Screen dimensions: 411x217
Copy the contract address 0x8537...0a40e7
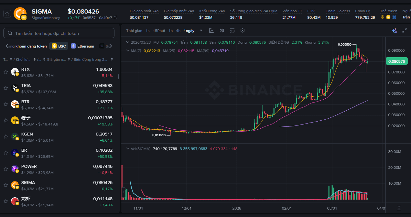[116, 17]
